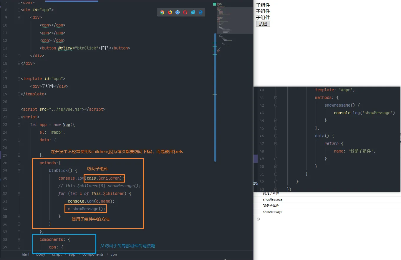The width and height of the screenshot is (401, 260).
Task: Click 'console.log(c.name);' on line 33
Action: (91, 201)
